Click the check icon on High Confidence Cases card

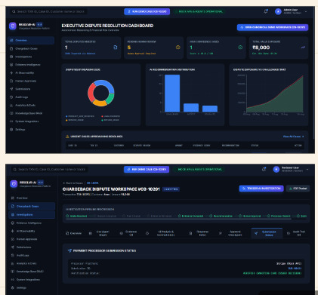click(240, 48)
